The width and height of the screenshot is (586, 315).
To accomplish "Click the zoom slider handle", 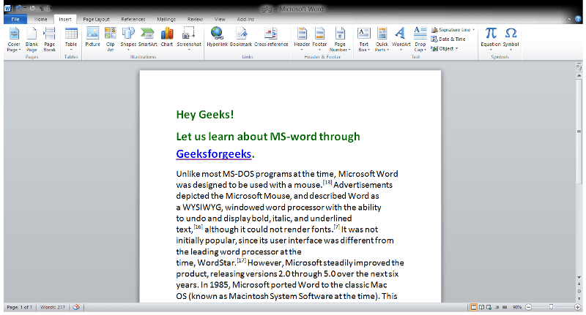I will (552, 307).
